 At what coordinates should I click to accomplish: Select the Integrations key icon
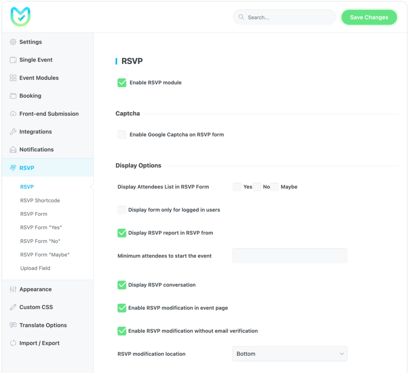tap(13, 131)
